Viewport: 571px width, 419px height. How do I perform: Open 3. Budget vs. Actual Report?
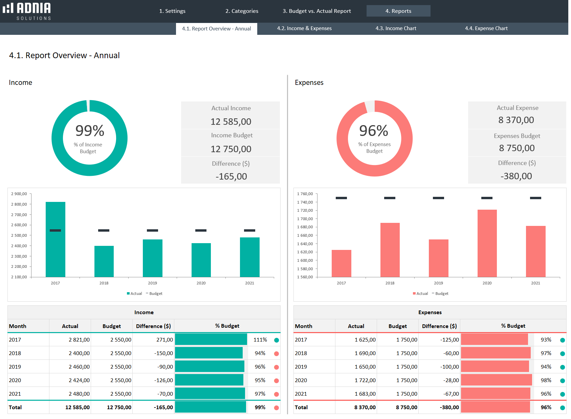click(x=317, y=11)
